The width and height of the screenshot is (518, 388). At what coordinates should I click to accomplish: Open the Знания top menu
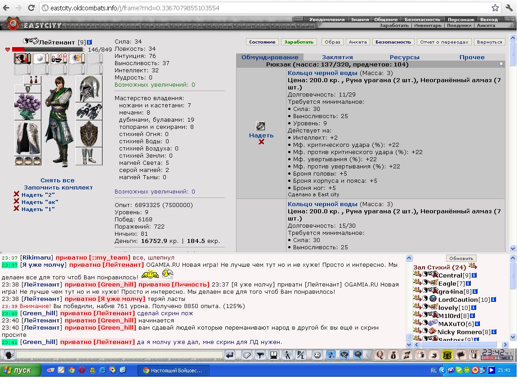(360, 19)
